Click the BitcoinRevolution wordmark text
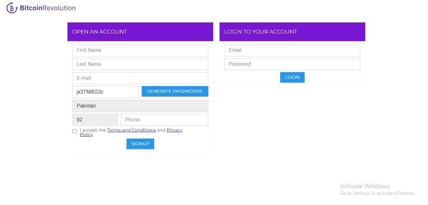Viewport: 428px width, 205px height. pos(48,7)
